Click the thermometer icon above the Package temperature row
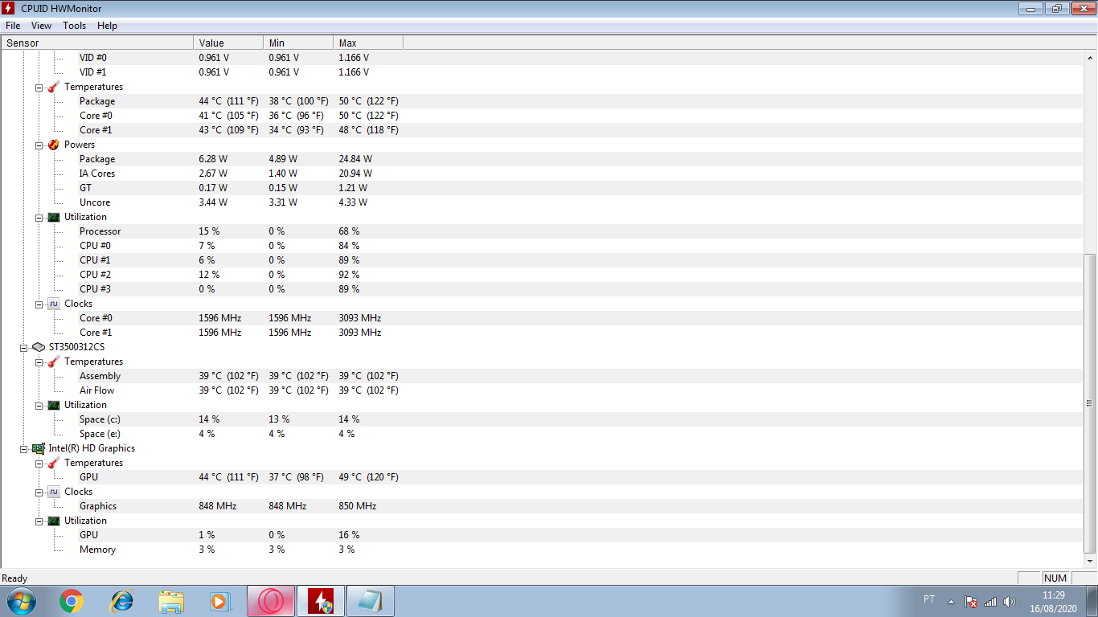Viewport: 1098px width, 617px height. pyautogui.click(x=53, y=87)
